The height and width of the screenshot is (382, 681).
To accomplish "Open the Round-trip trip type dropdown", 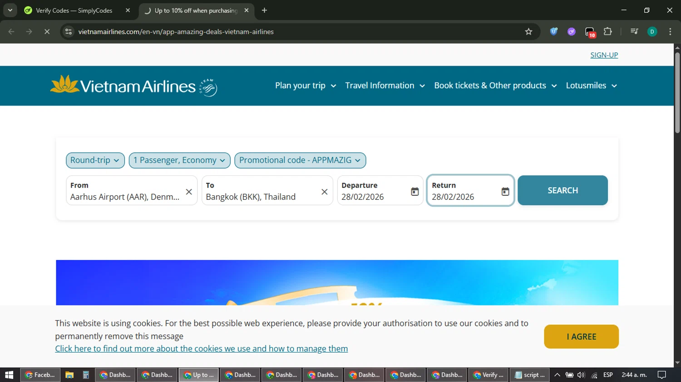I will tap(95, 160).
